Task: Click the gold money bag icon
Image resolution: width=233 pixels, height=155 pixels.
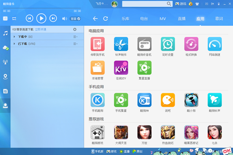Action: pyautogui.click(x=191, y=4)
